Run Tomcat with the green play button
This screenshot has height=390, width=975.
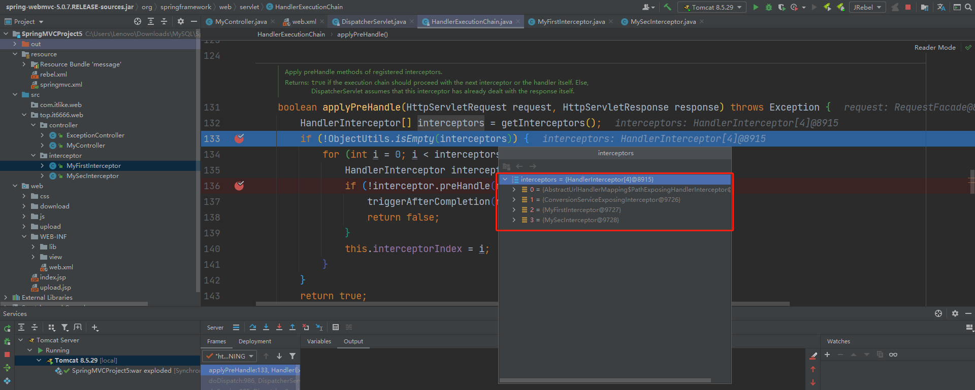[x=756, y=7]
